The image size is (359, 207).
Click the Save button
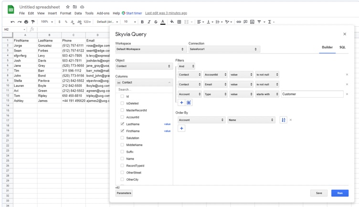point(319,193)
